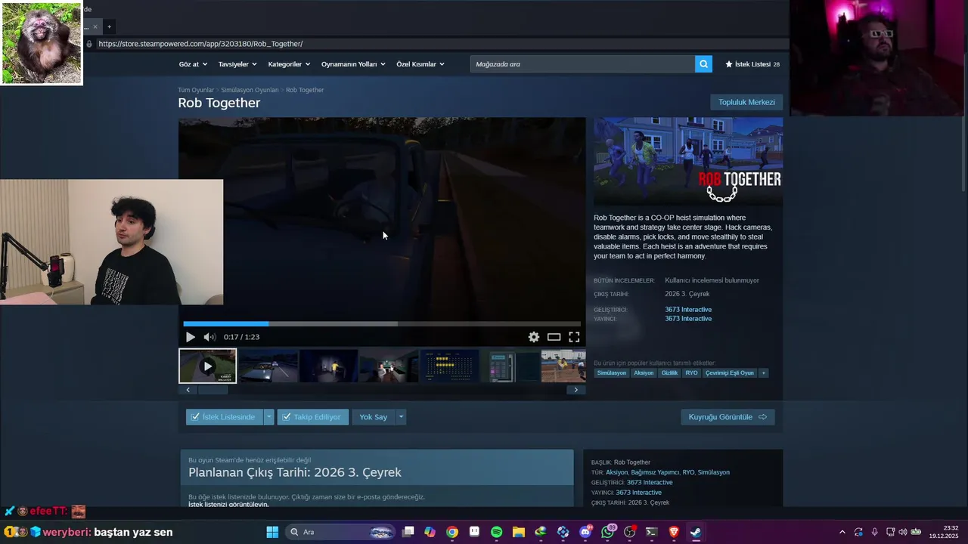Expand the Tavsiyeler menu
Image resolution: width=968 pixels, height=544 pixels.
click(x=237, y=64)
